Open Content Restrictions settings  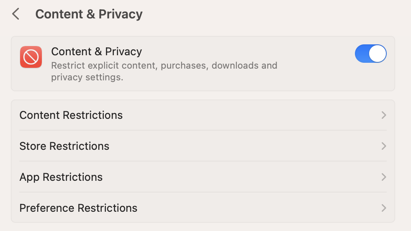[x=203, y=115]
